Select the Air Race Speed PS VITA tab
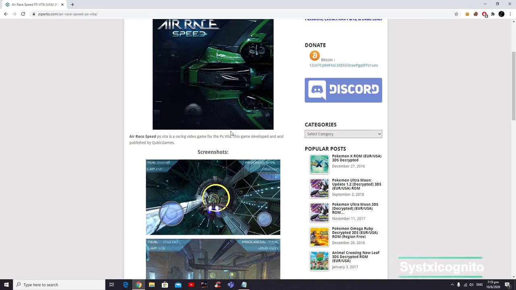Screen dimensions: 516x290 point(34,4)
